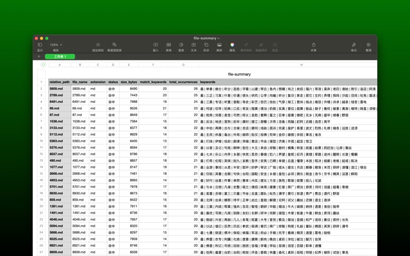
Task: Switch to the 工作表 1 sheet tab
Action: (60, 56)
